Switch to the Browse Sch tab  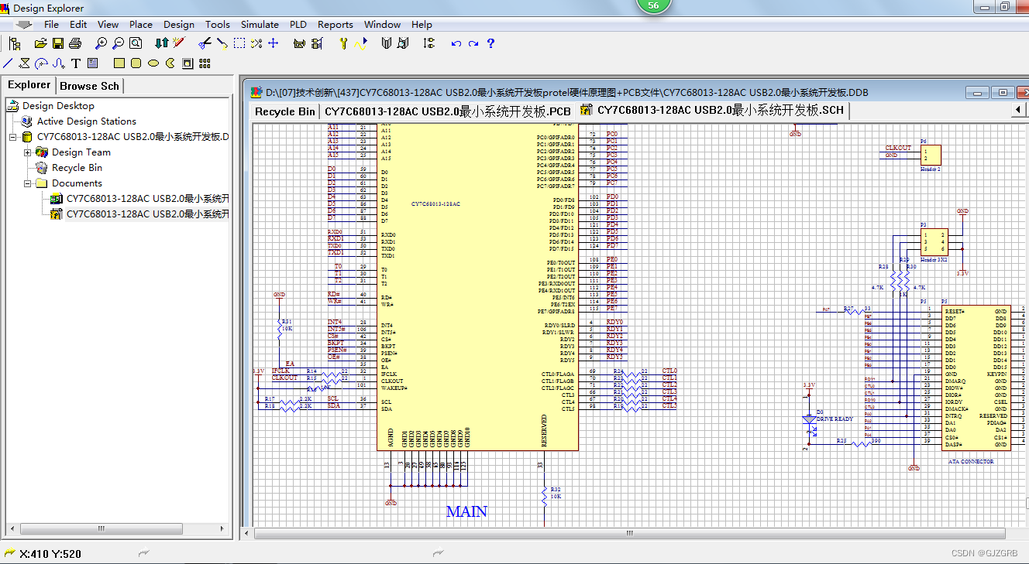click(89, 85)
